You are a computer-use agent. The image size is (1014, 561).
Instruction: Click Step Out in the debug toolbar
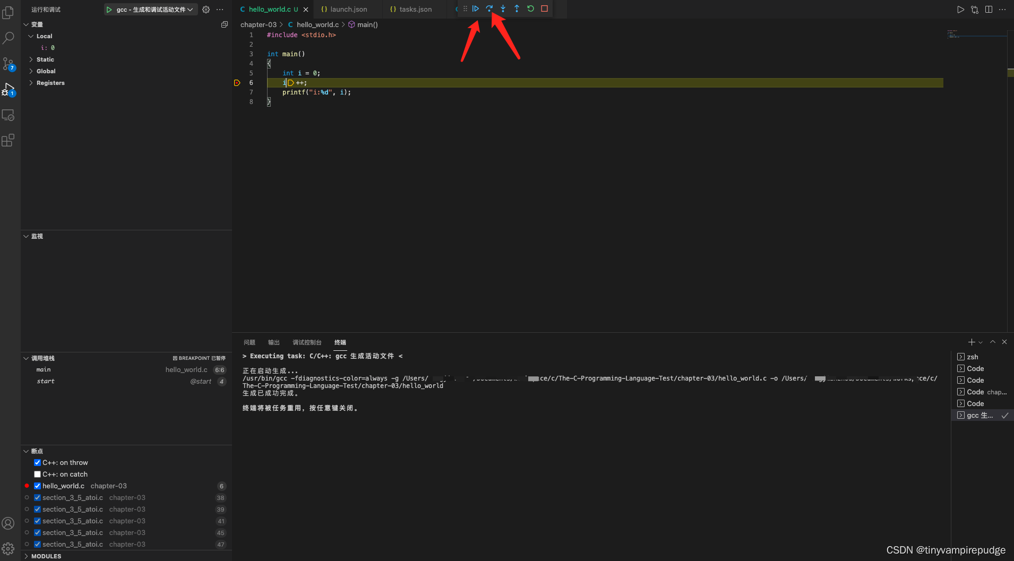click(517, 8)
